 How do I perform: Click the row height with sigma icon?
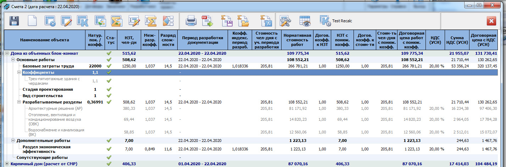[x=151, y=21]
